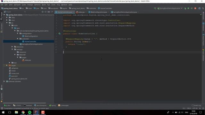This screenshot has height=115, width=205.
Task: Collapse the src folder
Action: (x=7, y=23)
